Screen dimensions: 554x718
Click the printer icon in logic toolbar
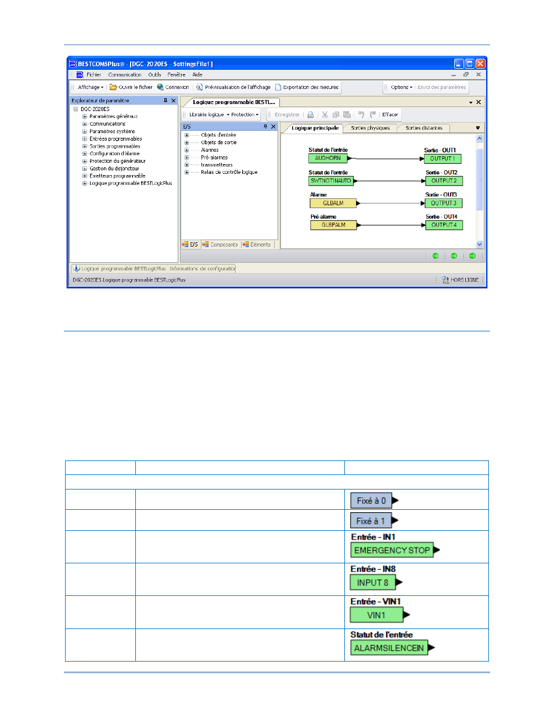(x=311, y=115)
